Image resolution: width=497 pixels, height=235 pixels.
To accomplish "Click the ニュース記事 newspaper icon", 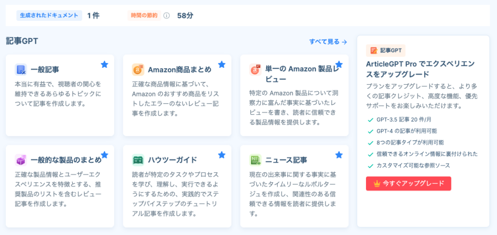I will [255, 160].
